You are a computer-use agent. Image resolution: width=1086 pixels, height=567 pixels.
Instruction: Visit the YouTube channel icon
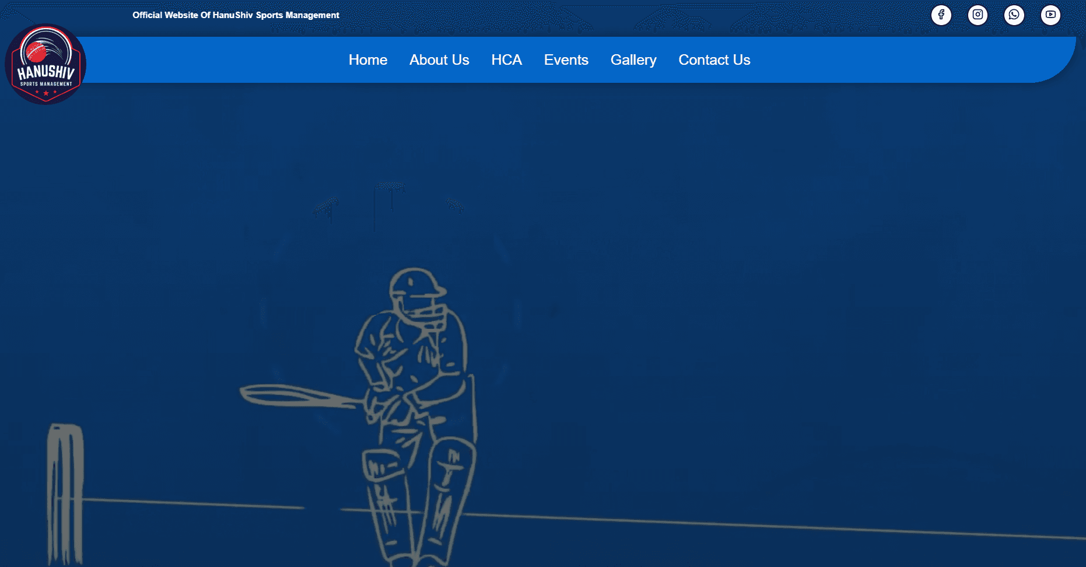(x=1050, y=15)
